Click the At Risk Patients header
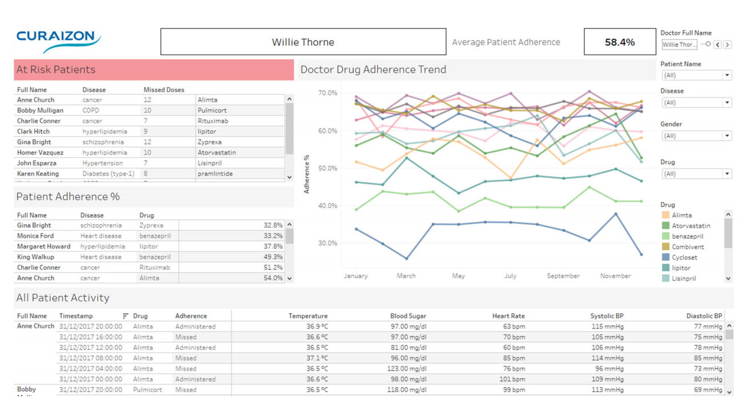This screenshot has width=747, height=407. 154,70
